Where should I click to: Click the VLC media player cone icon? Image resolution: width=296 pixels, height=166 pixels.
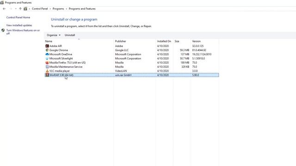tap(47, 71)
